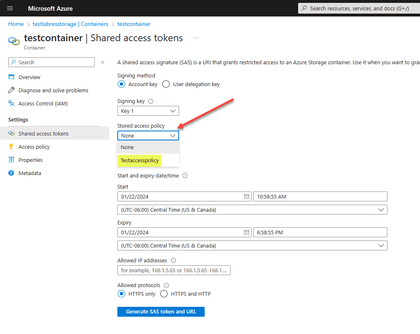420x334 pixels.
Task: Open the Start time zone dropdown
Action: [252, 210]
